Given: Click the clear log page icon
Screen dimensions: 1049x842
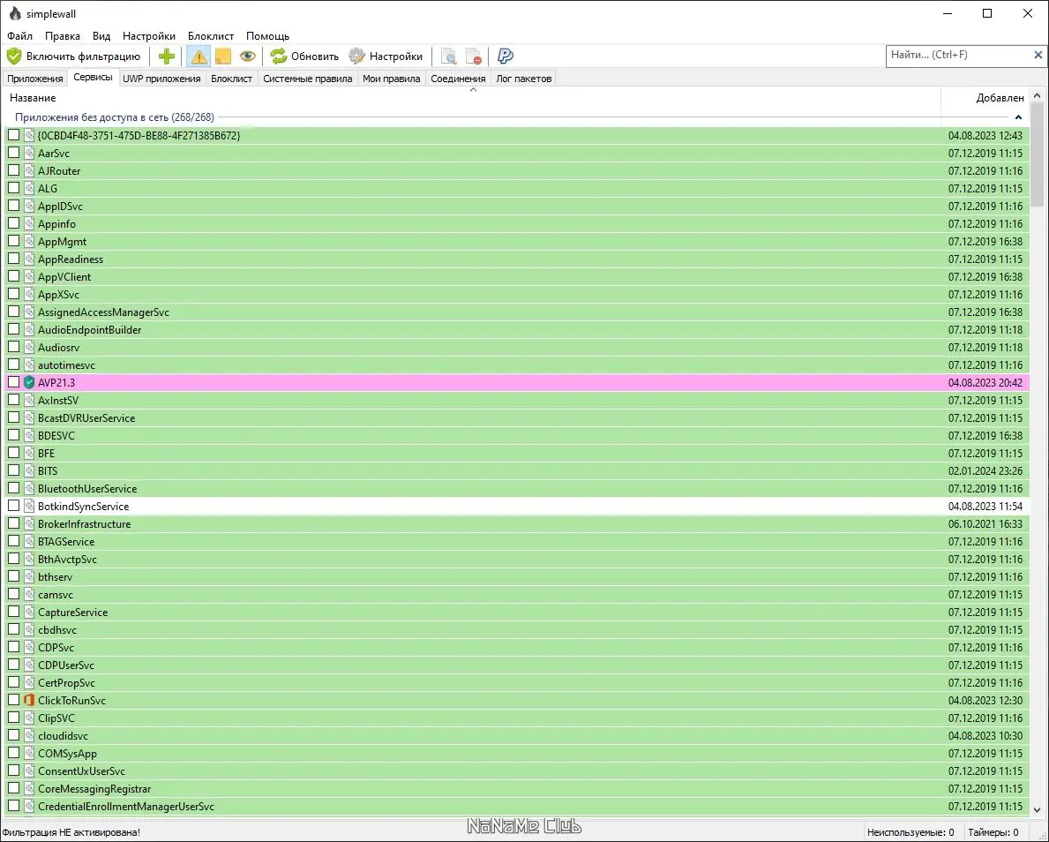Looking at the screenshot, I should 474,56.
